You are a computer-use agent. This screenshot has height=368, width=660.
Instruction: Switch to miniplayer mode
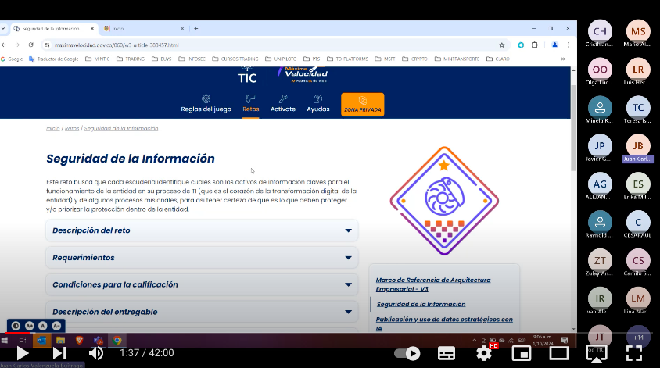click(522, 353)
